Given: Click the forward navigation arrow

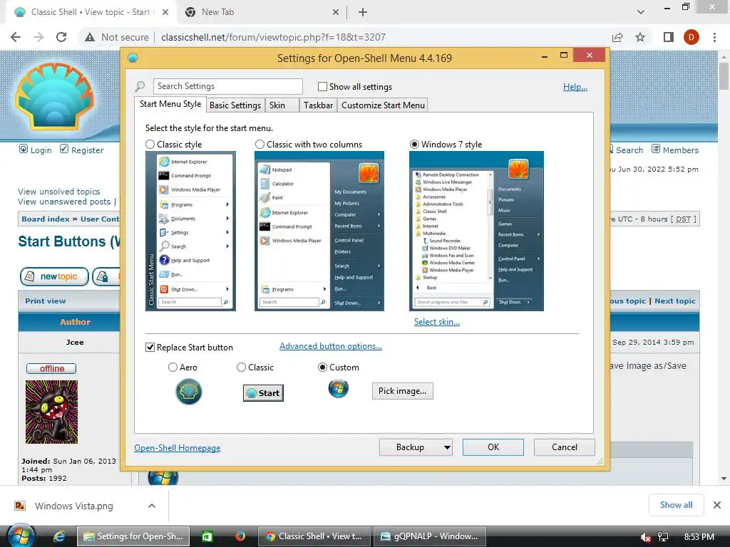Looking at the screenshot, I should [38, 37].
